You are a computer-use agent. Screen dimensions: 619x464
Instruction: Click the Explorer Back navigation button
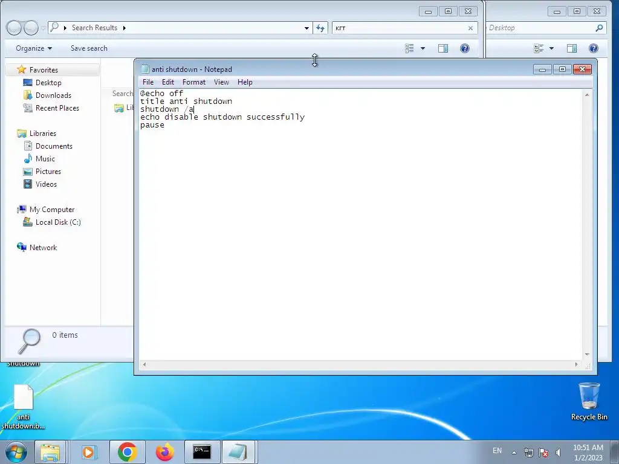click(x=14, y=28)
